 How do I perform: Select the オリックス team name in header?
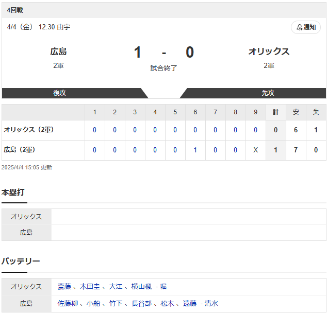269,51
